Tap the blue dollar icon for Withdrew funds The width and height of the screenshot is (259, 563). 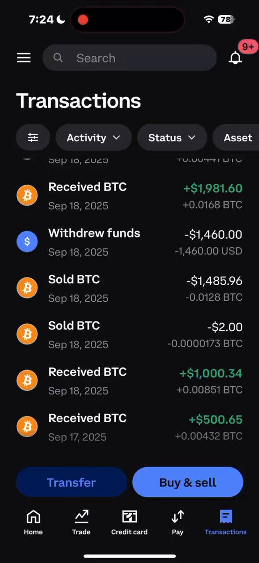(27, 242)
